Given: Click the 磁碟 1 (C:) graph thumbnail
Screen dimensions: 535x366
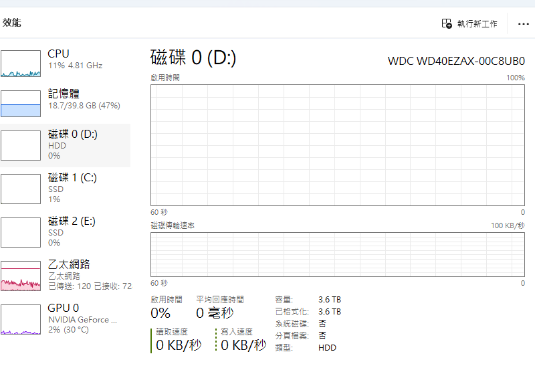Looking at the screenshot, I should pyautogui.click(x=21, y=189).
